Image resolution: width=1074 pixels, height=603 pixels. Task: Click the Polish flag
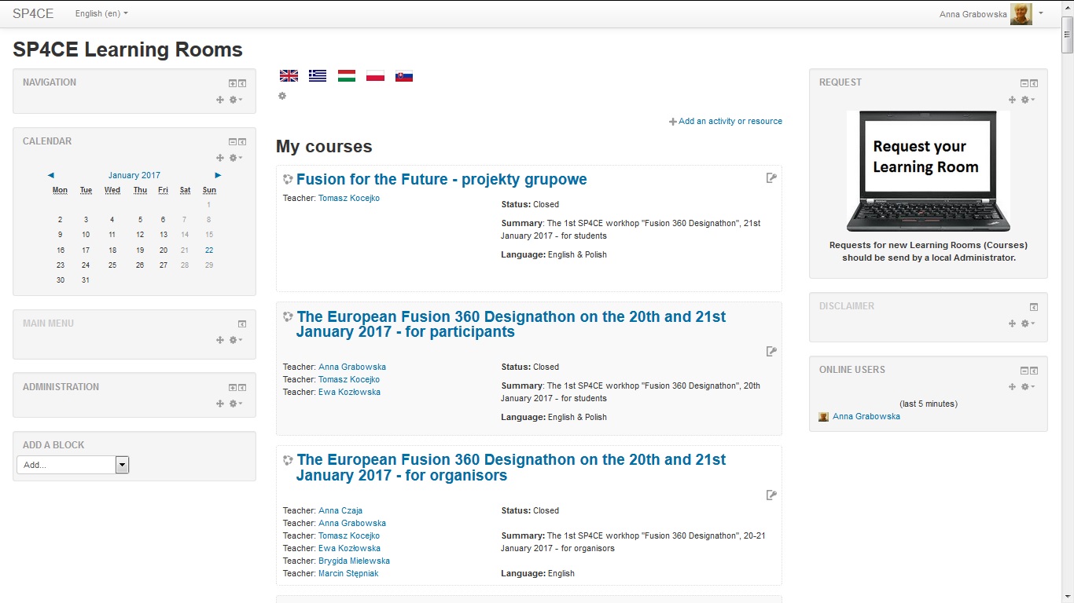376,76
